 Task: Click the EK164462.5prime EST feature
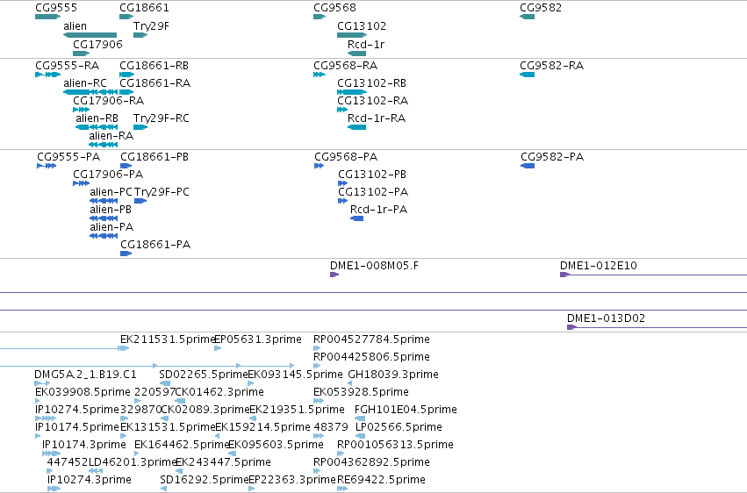click(x=137, y=454)
